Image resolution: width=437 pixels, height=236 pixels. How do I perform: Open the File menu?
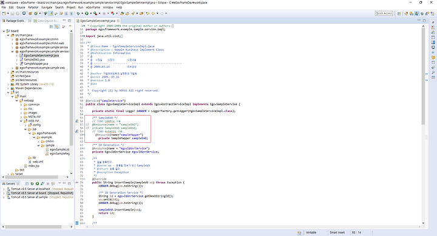4,7
